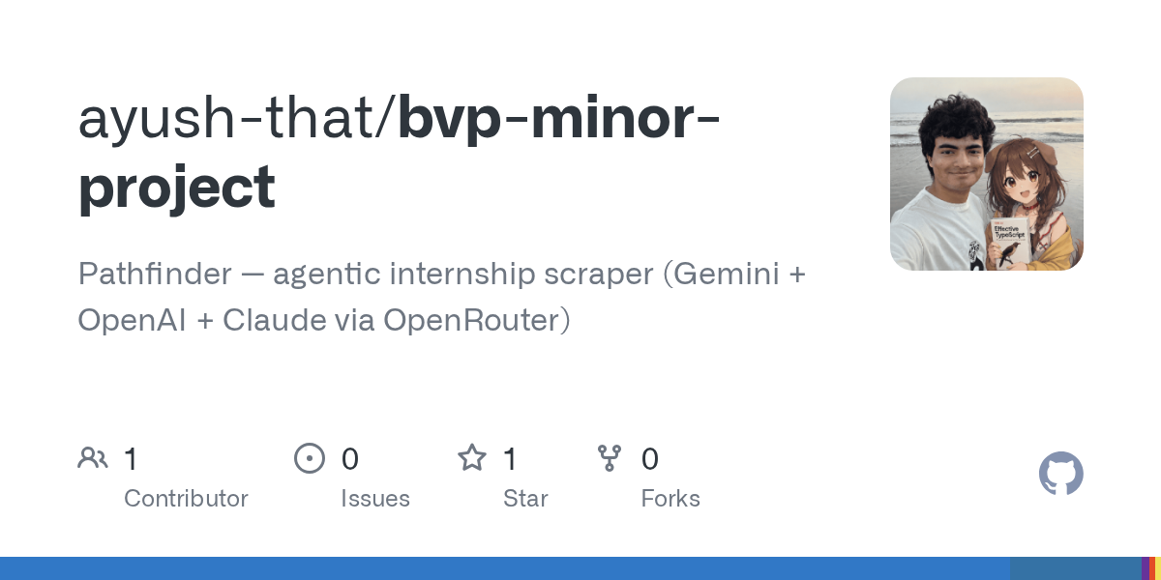Click the Pathfinder description text

442,297
